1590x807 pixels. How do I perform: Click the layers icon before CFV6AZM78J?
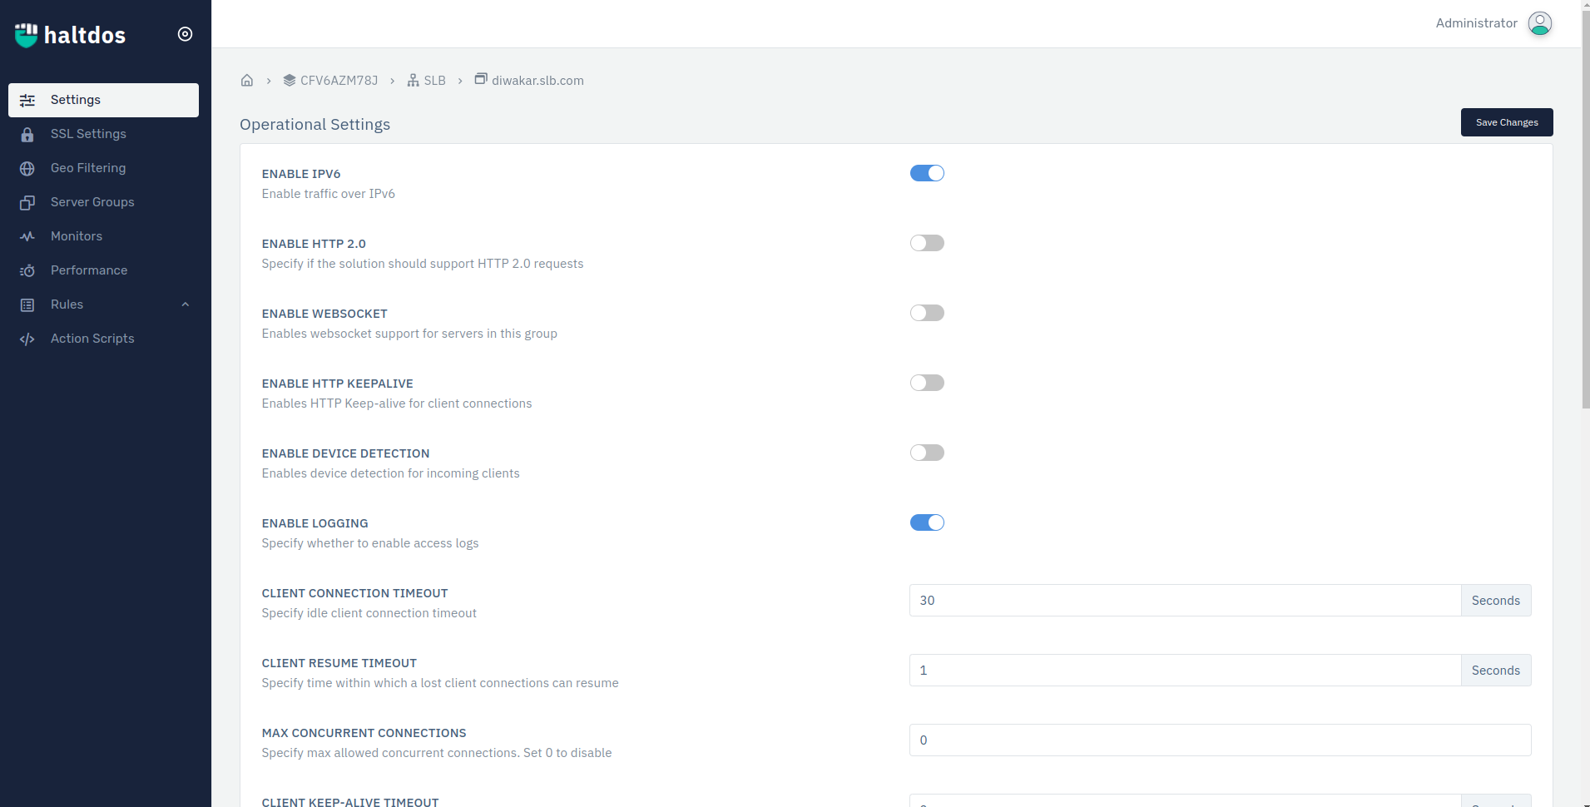pyautogui.click(x=290, y=80)
